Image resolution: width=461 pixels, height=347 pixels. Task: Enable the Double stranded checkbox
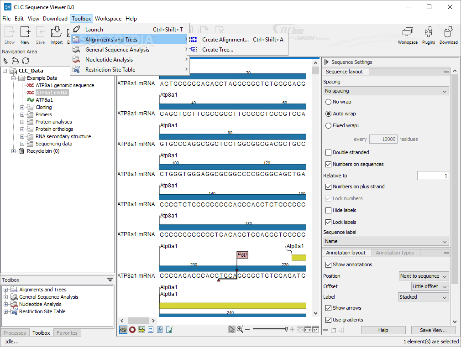(328, 152)
